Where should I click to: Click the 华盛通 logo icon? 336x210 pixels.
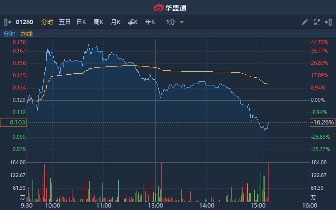tap(159, 8)
